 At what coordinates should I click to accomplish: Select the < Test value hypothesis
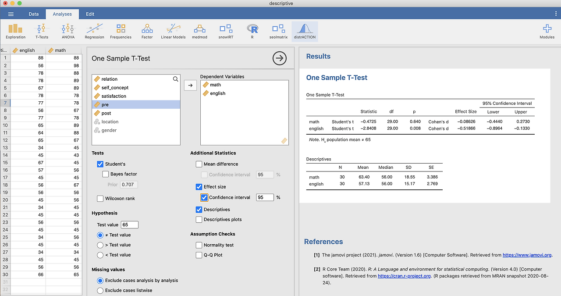tap(100, 255)
